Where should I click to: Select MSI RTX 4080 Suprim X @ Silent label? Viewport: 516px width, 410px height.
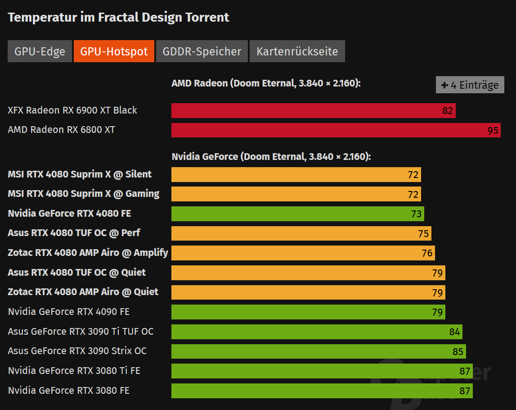coord(80,174)
